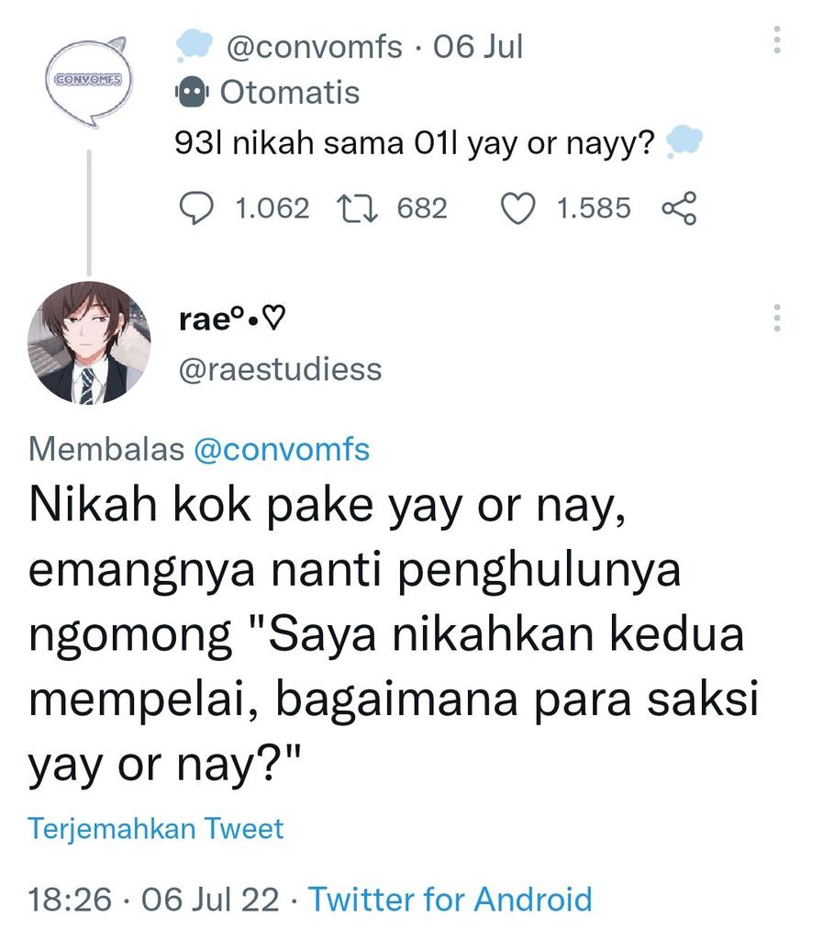Open the share icon on the convomfs tweet
This screenshot has width=823, height=940.
tap(677, 208)
